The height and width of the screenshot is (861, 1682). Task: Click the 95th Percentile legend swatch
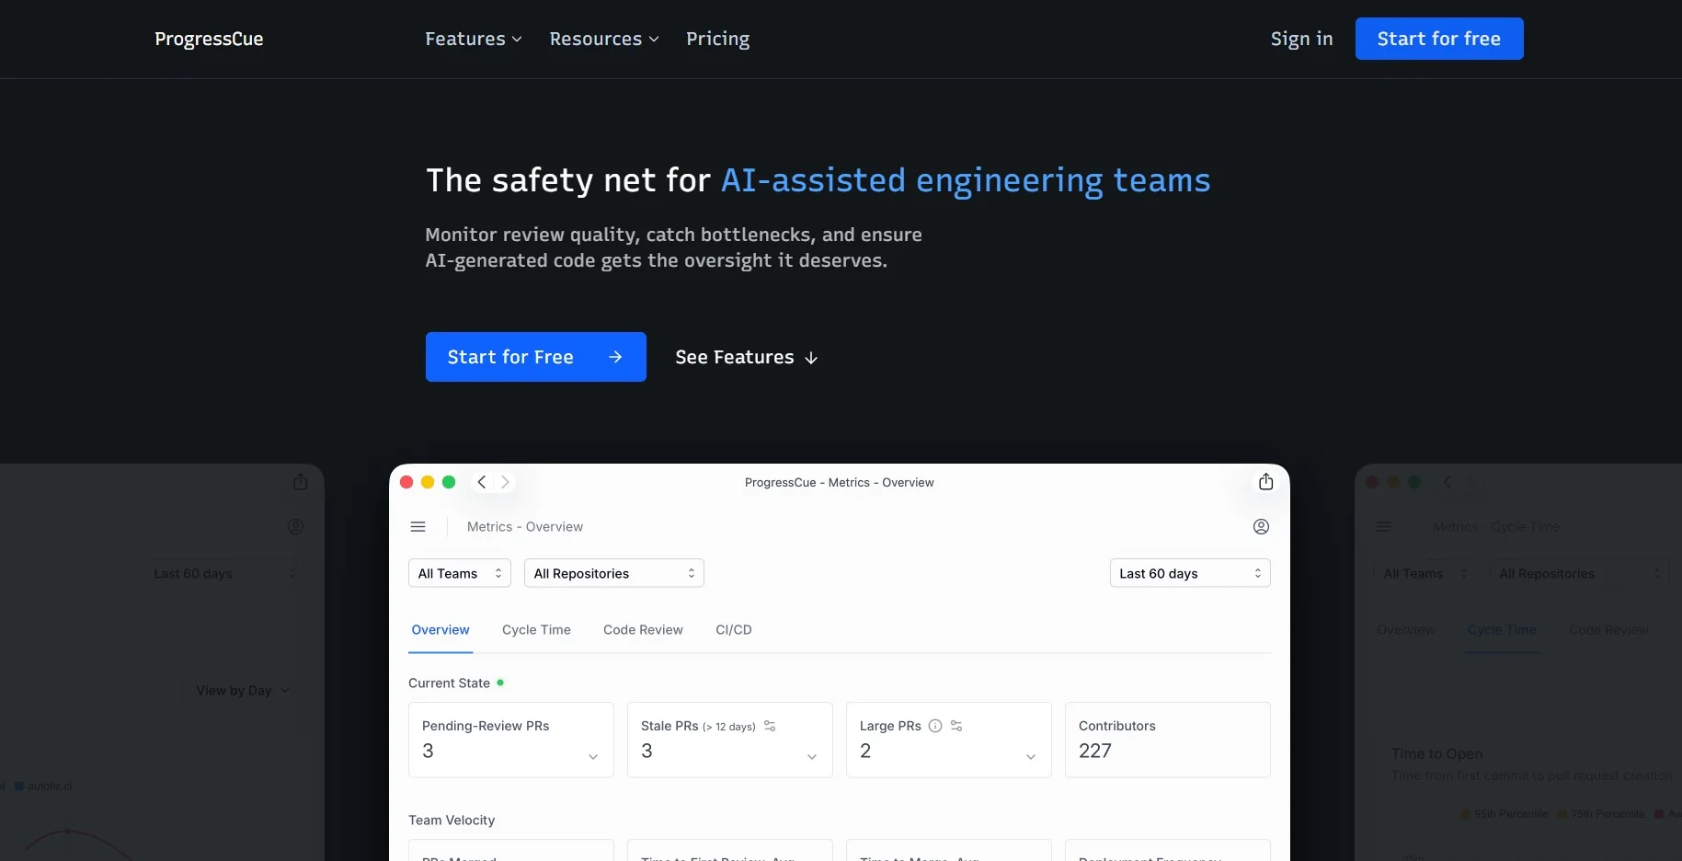[1466, 814]
